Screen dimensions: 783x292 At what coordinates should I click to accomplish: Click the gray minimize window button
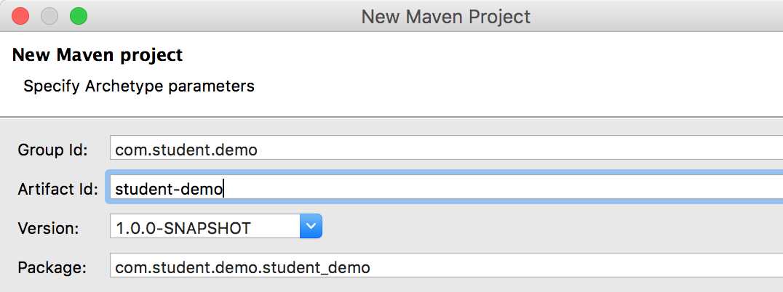[x=49, y=15]
